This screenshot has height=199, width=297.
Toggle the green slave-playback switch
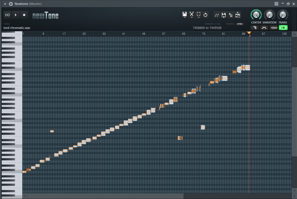point(283,28)
